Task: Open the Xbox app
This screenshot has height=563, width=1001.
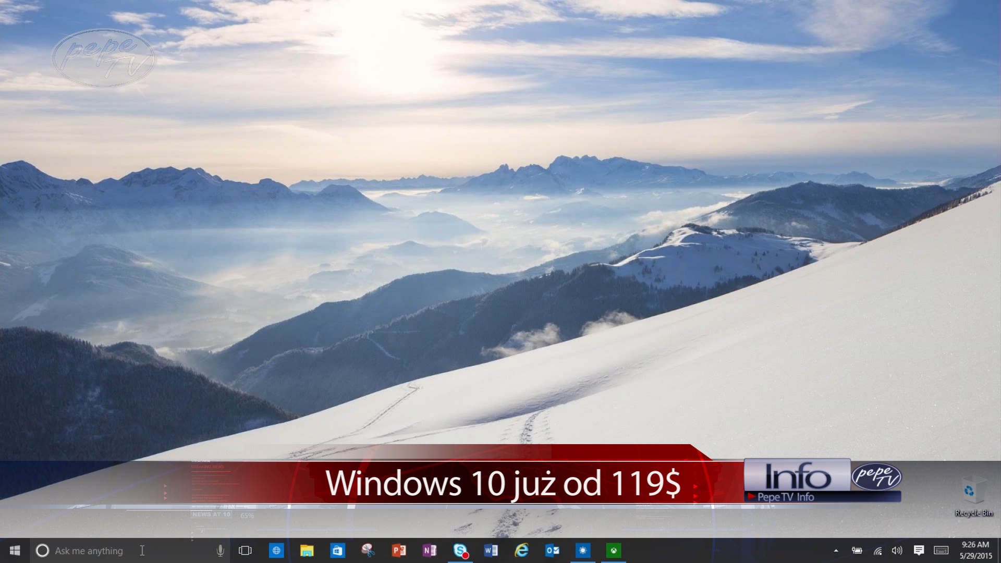Action: tap(614, 550)
